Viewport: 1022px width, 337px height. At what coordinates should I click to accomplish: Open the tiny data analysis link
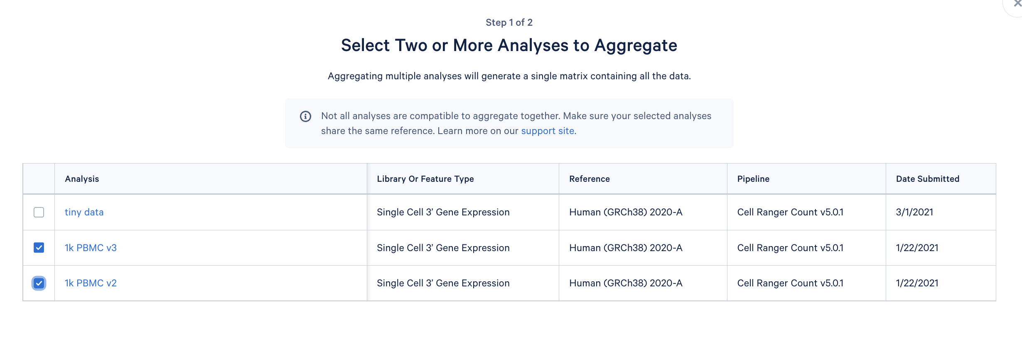point(84,212)
